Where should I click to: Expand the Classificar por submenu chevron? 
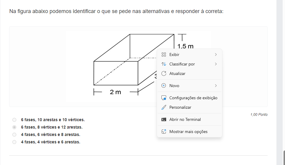coord(216,64)
